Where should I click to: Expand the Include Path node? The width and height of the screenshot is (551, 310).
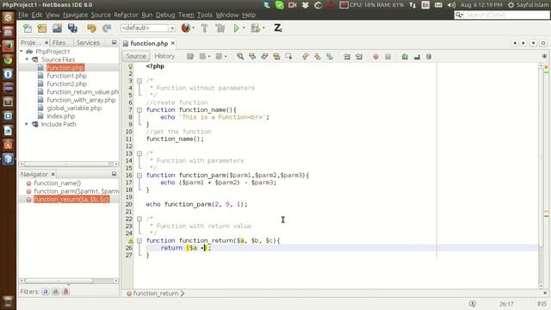pyautogui.click(x=27, y=124)
